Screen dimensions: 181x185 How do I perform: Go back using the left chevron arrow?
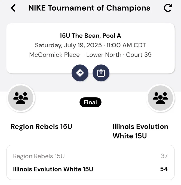tap(13, 8)
